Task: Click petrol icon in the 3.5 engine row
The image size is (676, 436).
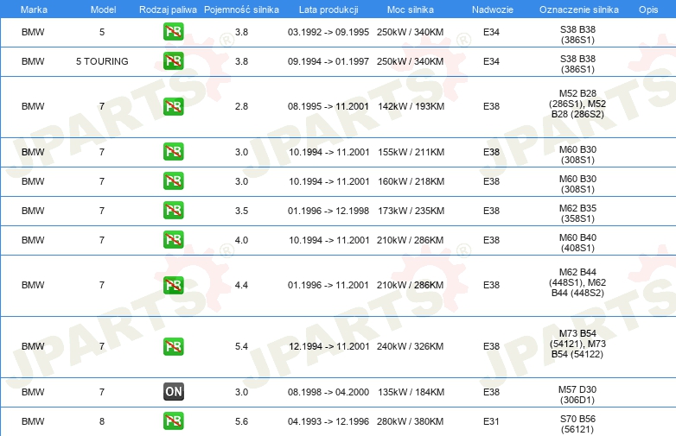Action: 173,210
